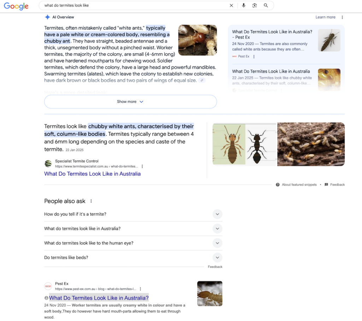The image size is (362, 321).
Task: Open the Google logo homepage link
Action: tap(16, 6)
